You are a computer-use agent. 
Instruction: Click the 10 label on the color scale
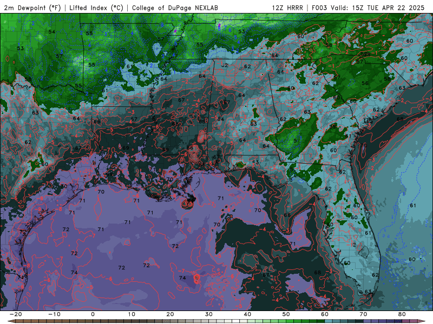(x=132, y=314)
